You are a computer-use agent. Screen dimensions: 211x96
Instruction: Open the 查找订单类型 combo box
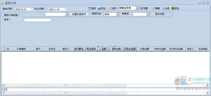point(66,14)
